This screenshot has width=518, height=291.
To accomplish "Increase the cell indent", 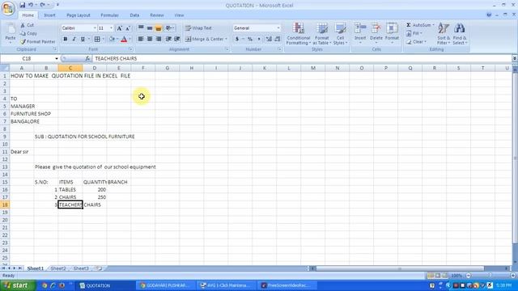I will (x=177, y=40).
